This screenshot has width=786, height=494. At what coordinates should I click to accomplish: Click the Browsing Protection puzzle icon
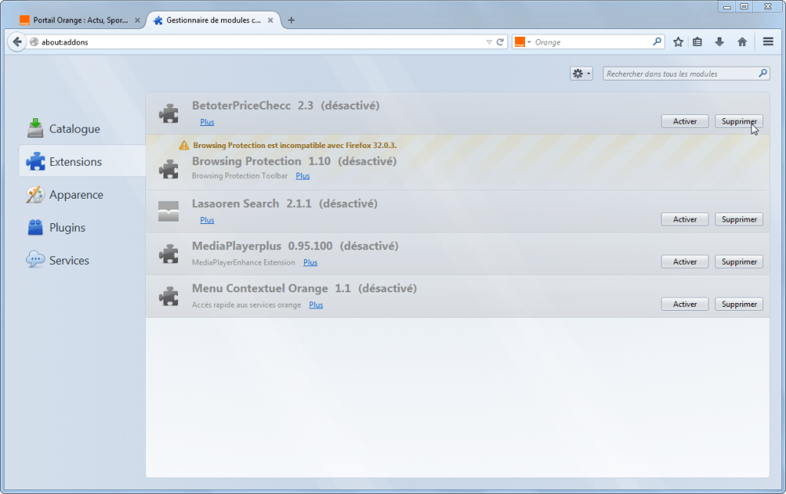[169, 169]
